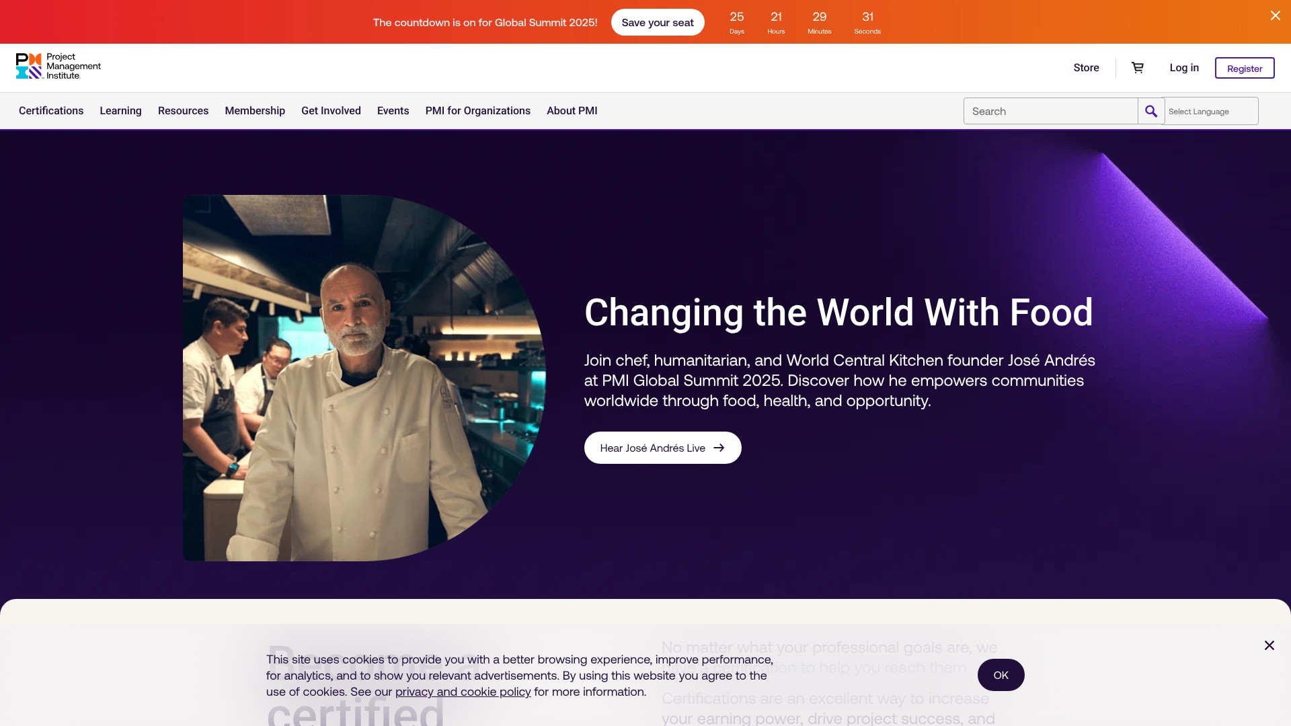This screenshot has height=726, width=1291.
Task: Click About PMI navigation item
Action: [x=572, y=111]
